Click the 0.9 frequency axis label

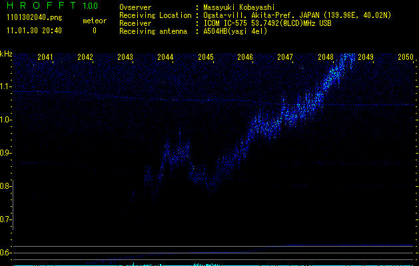coord(5,153)
